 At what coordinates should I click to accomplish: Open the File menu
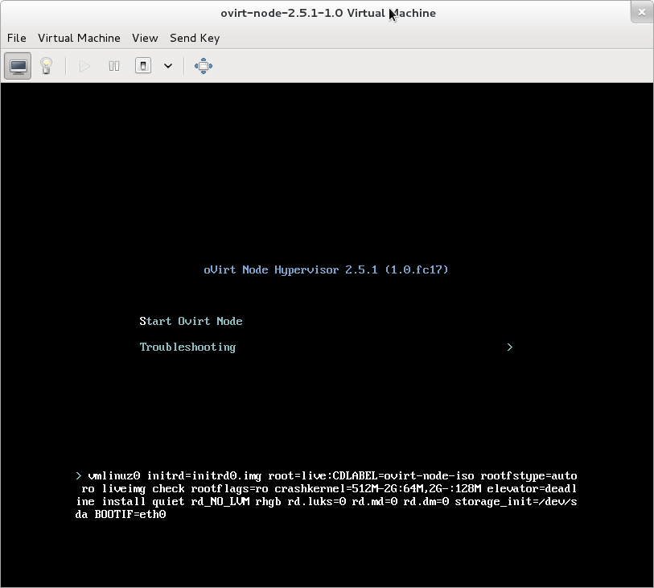(x=16, y=38)
